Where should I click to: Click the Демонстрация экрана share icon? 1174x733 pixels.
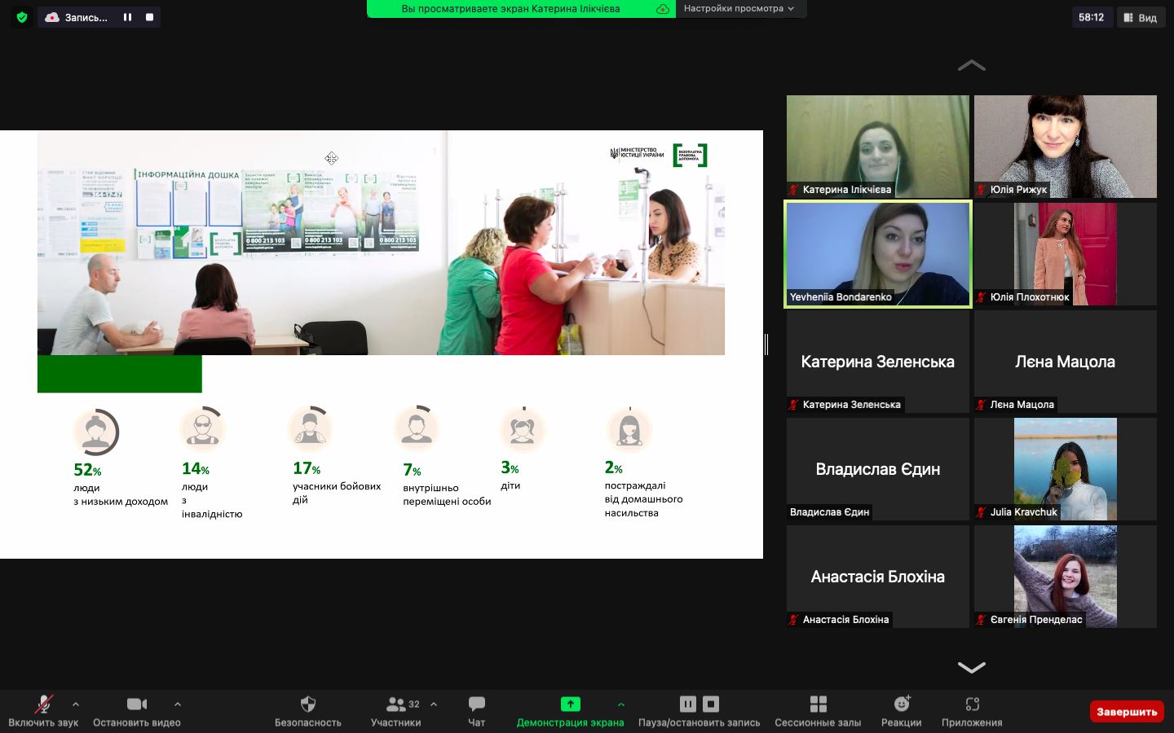point(570,704)
